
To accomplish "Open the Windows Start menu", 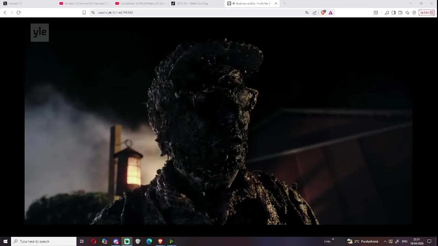I will 5,242.
